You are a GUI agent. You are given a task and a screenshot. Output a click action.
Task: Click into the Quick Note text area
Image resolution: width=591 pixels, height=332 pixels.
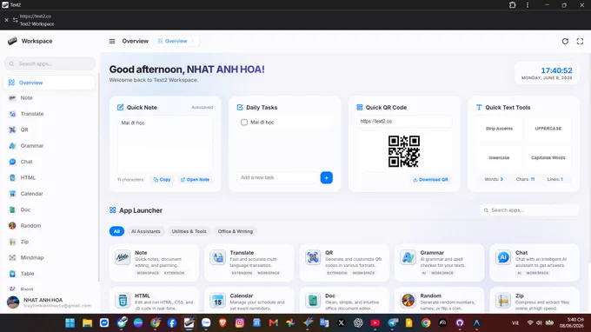pyautogui.click(x=165, y=144)
